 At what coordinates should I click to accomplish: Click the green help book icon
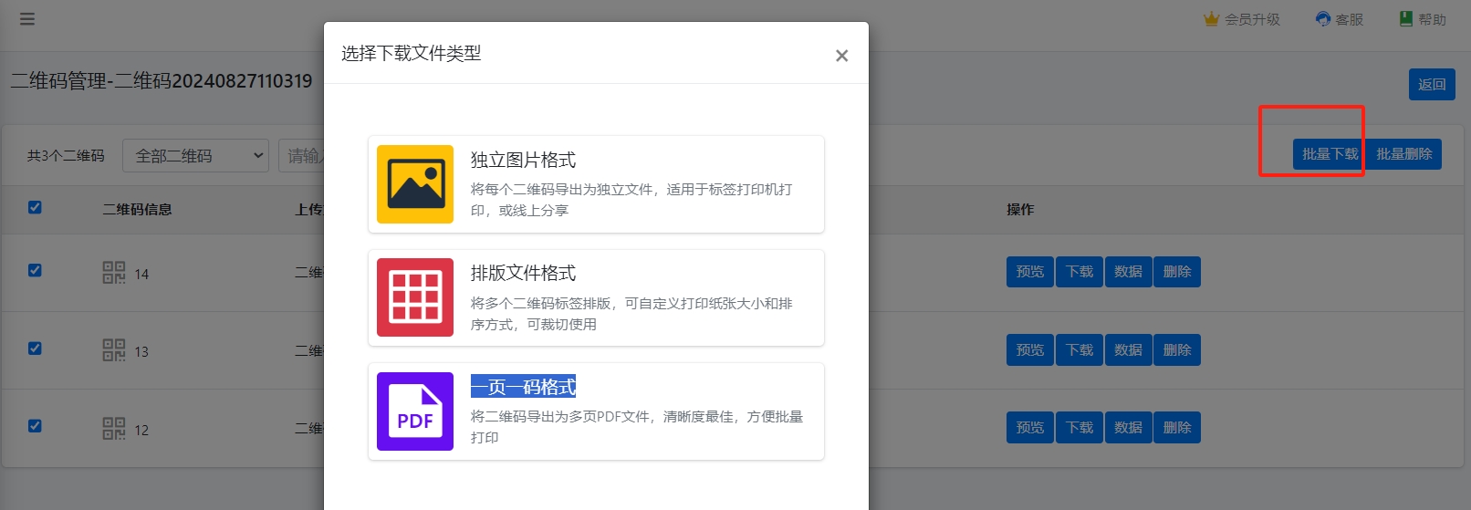coord(1406,19)
